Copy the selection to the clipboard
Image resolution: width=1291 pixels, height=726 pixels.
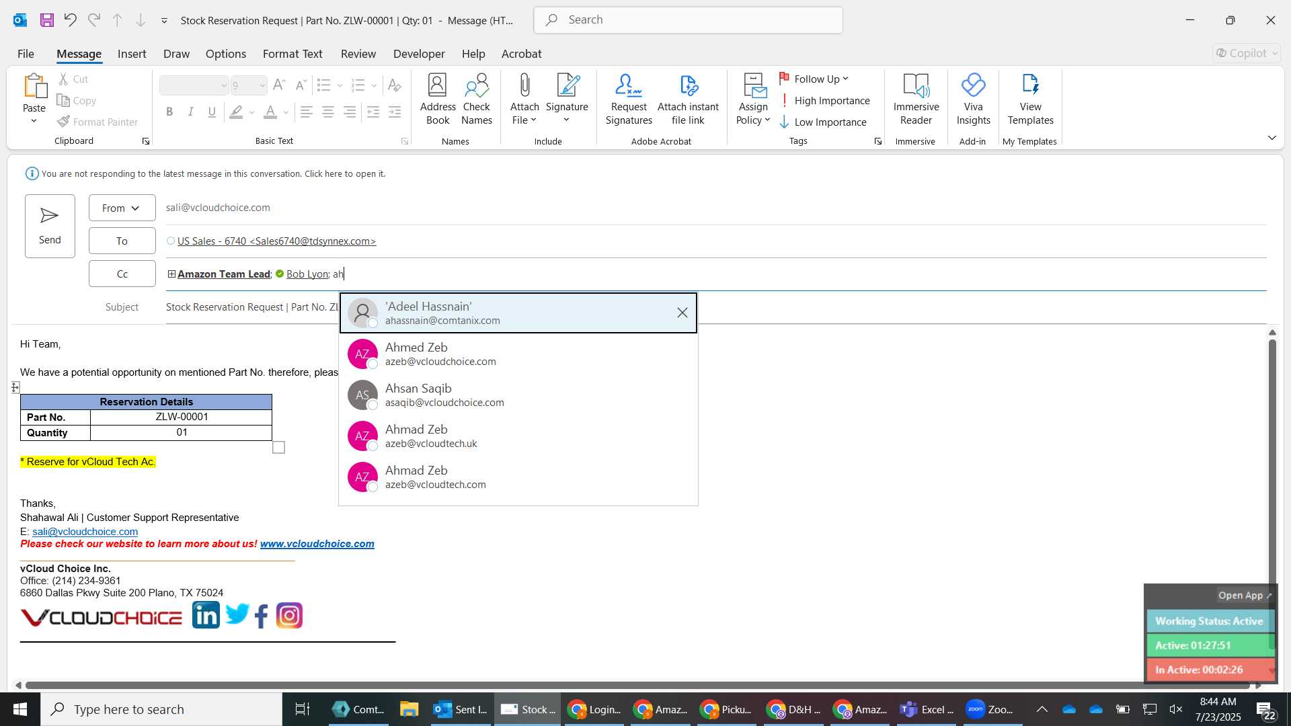pyautogui.click(x=77, y=101)
